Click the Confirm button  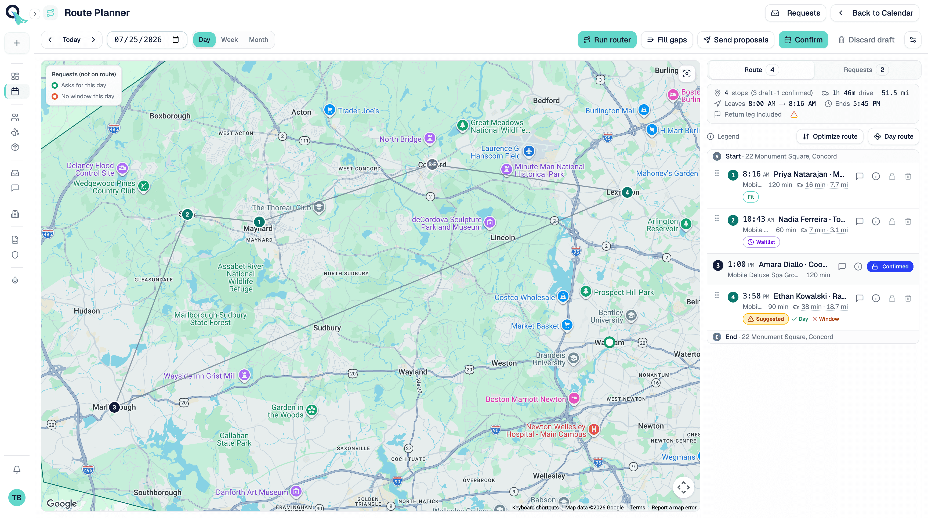[x=803, y=40]
